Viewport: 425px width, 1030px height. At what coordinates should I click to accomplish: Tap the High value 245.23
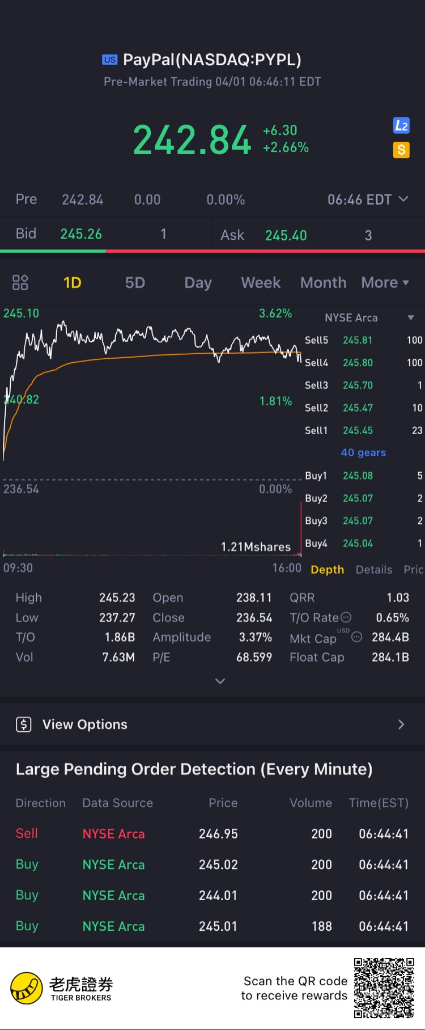[117, 597]
